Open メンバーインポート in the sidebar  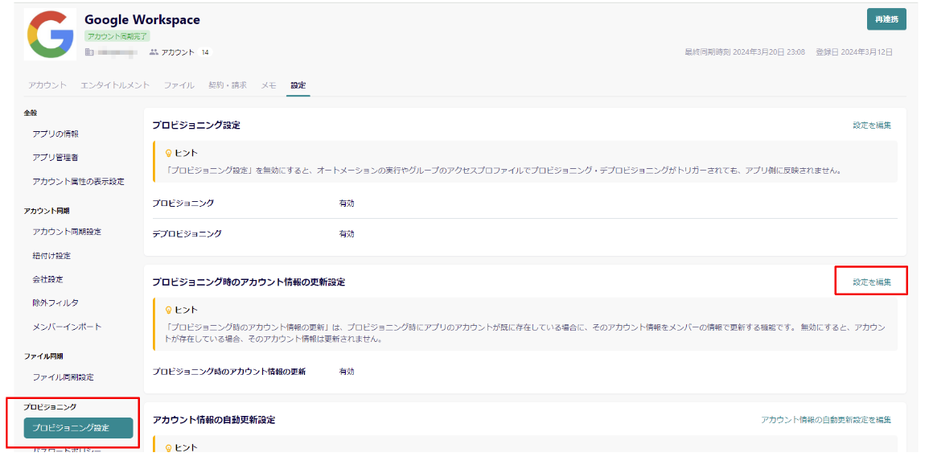click(67, 327)
